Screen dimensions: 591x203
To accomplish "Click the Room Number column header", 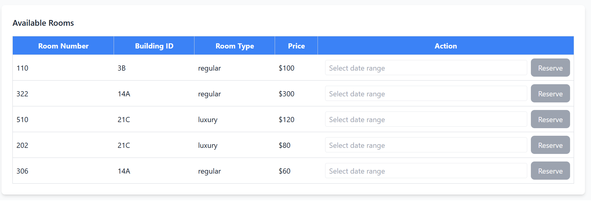I will pos(63,46).
